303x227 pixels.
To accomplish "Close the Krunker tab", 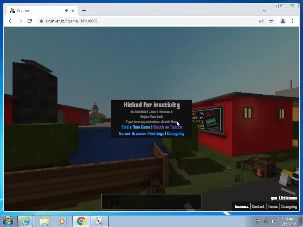I will click(x=73, y=11).
